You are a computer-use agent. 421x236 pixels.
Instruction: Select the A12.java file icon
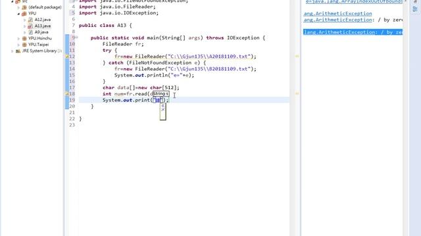pos(31,20)
